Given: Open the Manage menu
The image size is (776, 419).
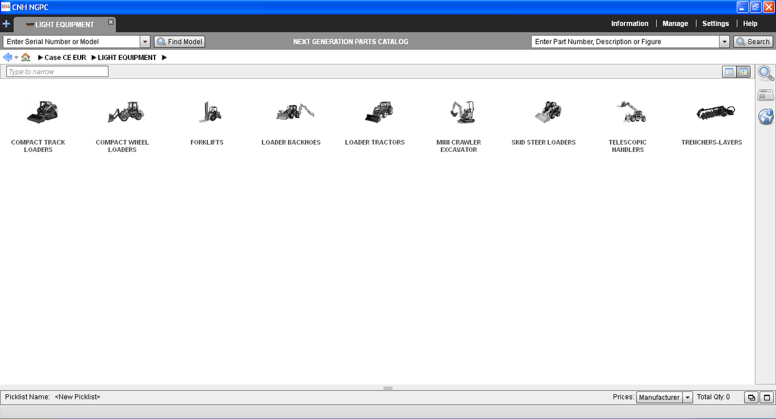Looking at the screenshot, I should pos(675,24).
